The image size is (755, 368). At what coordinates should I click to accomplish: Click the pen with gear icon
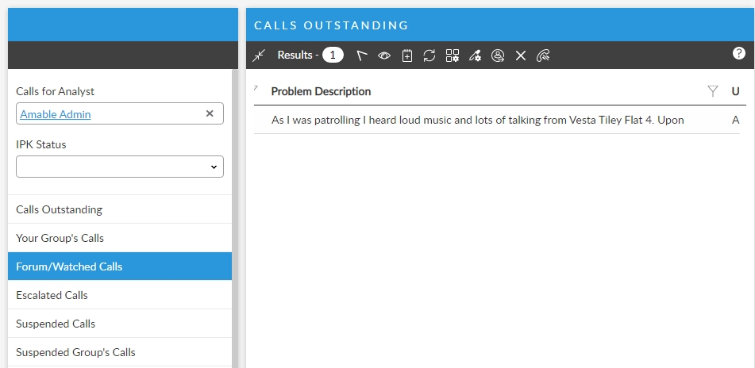pos(475,56)
